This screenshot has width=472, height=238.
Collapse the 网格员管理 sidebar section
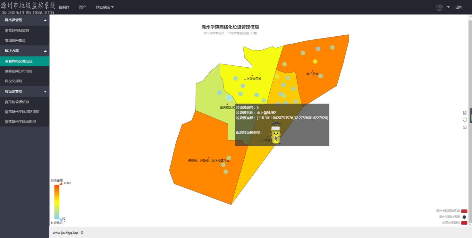point(25,20)
